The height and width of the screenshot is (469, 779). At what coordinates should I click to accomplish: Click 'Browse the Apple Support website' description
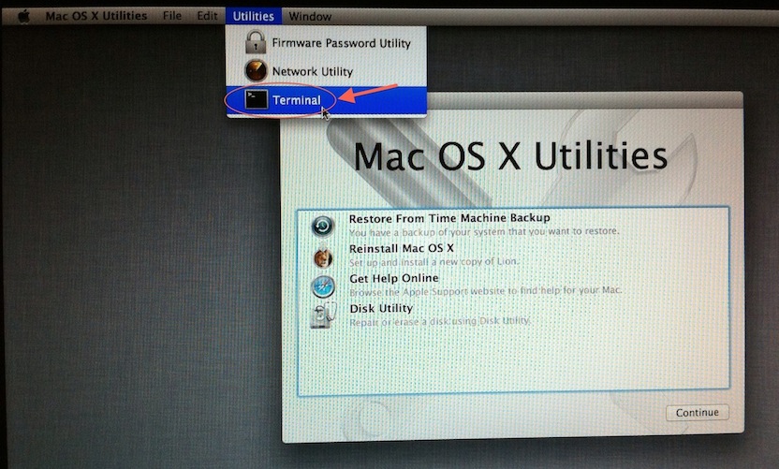[x=486, y=291]
